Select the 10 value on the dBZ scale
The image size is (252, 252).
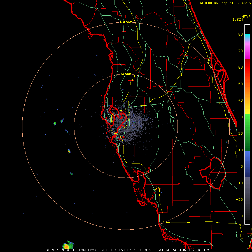(x=241, y=150)
